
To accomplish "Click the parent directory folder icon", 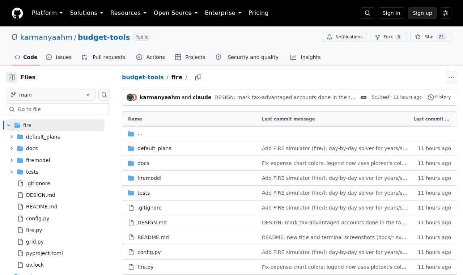I will tap(131, 134).
